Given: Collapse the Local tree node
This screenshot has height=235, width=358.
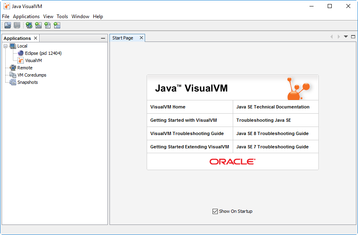Looking at the screenshot, I should pos(6,46).
